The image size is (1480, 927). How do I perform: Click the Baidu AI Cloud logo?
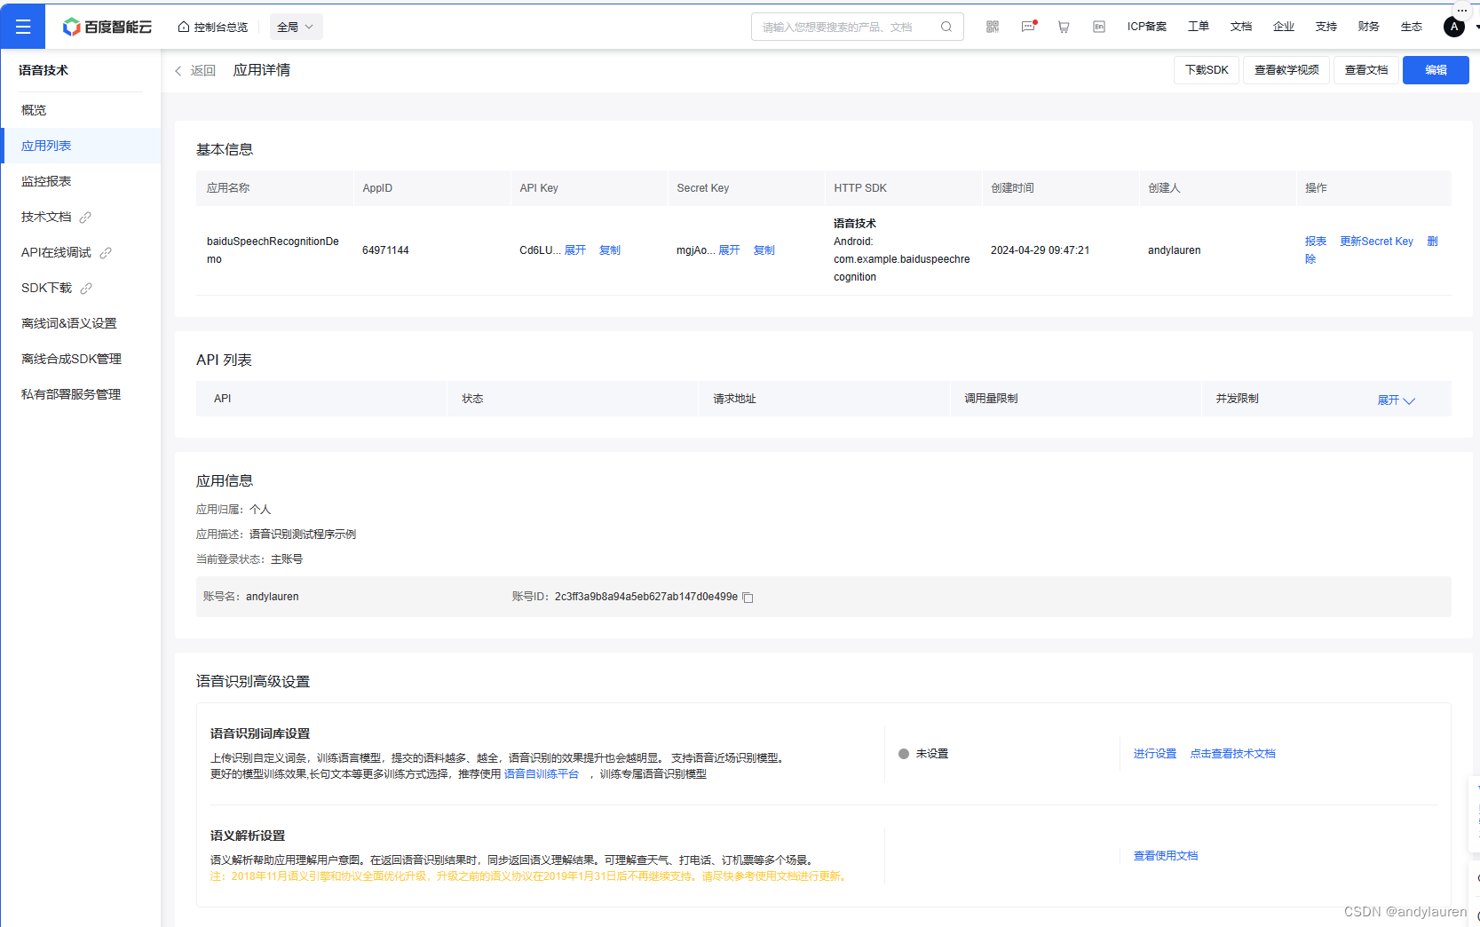click(x=107, y=27)
